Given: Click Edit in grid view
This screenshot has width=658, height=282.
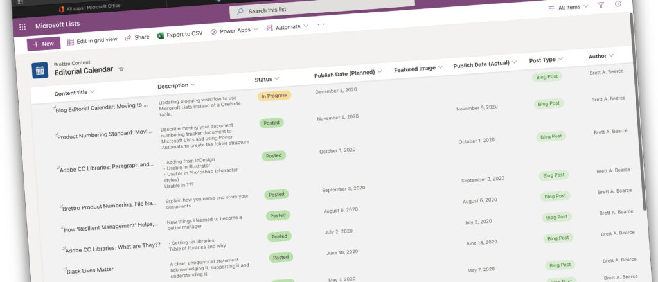Looking at the screenshot, I should [93, 40].
